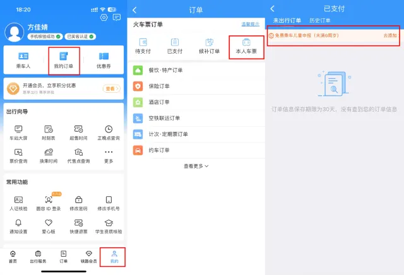Open 乘车人 passengers icon
The height and width of the screenshot is (275, 404).
click(x=23, y=61)
